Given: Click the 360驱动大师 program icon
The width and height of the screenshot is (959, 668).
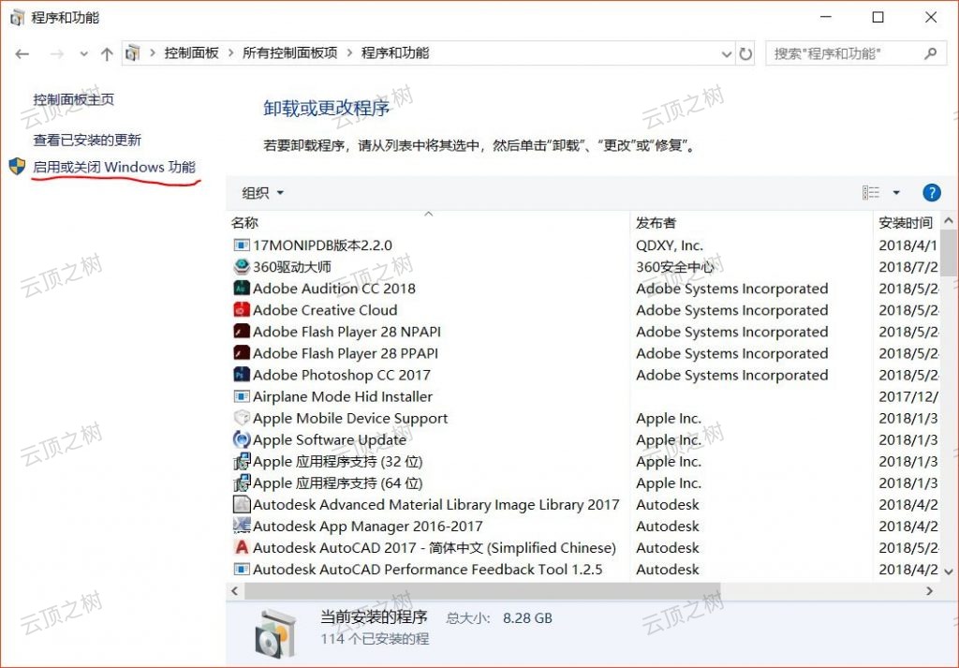Looking at the screenshot, I should click(x=240, y=267).
